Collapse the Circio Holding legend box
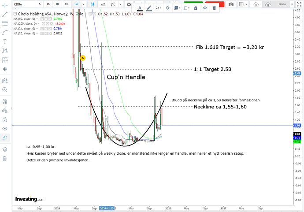 [15, 14]
